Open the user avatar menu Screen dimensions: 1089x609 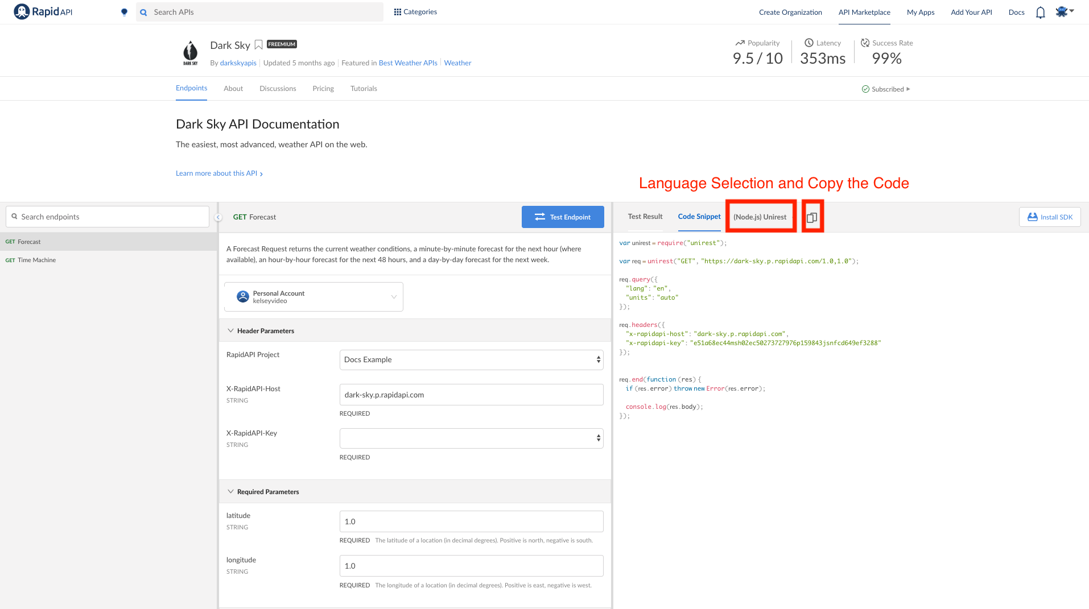1064,12
